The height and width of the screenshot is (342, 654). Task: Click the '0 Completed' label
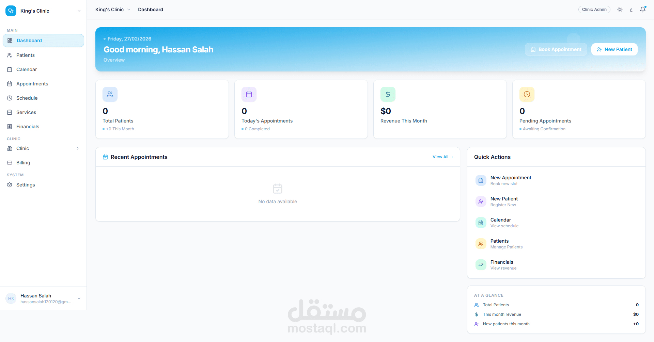tap(257, 129)
